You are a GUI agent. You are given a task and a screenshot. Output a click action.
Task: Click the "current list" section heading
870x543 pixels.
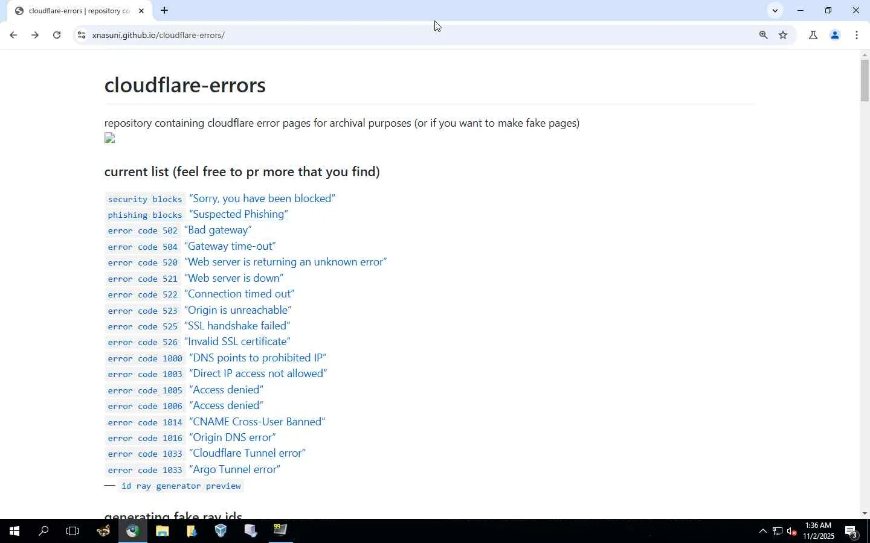coord(242,172)
